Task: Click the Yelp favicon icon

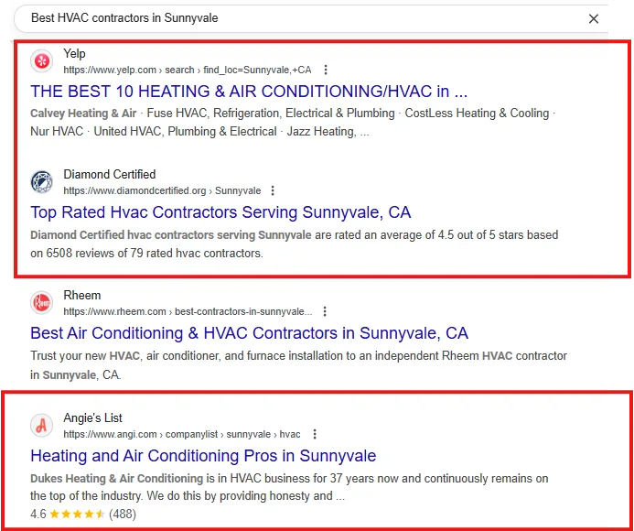Action: (x=42, y=61)
